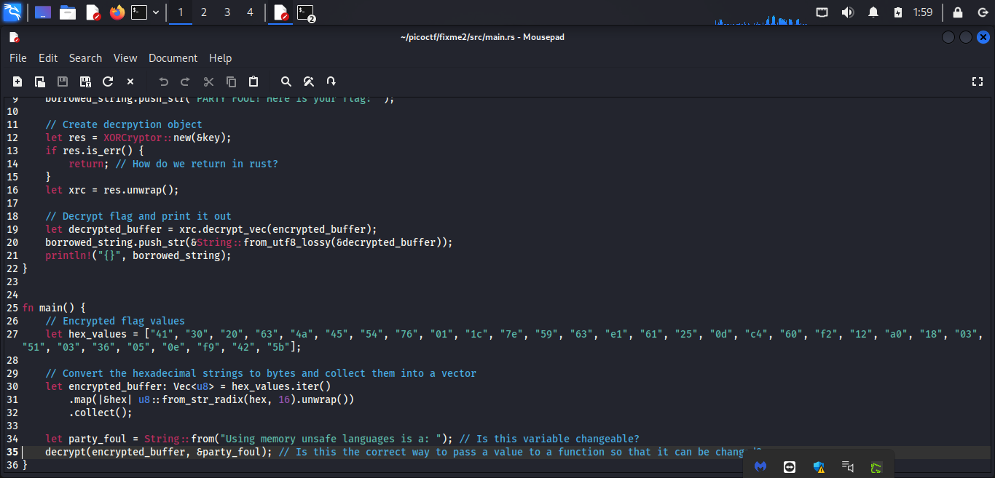
Task: Switch to workspace 3
Action: 227,12
